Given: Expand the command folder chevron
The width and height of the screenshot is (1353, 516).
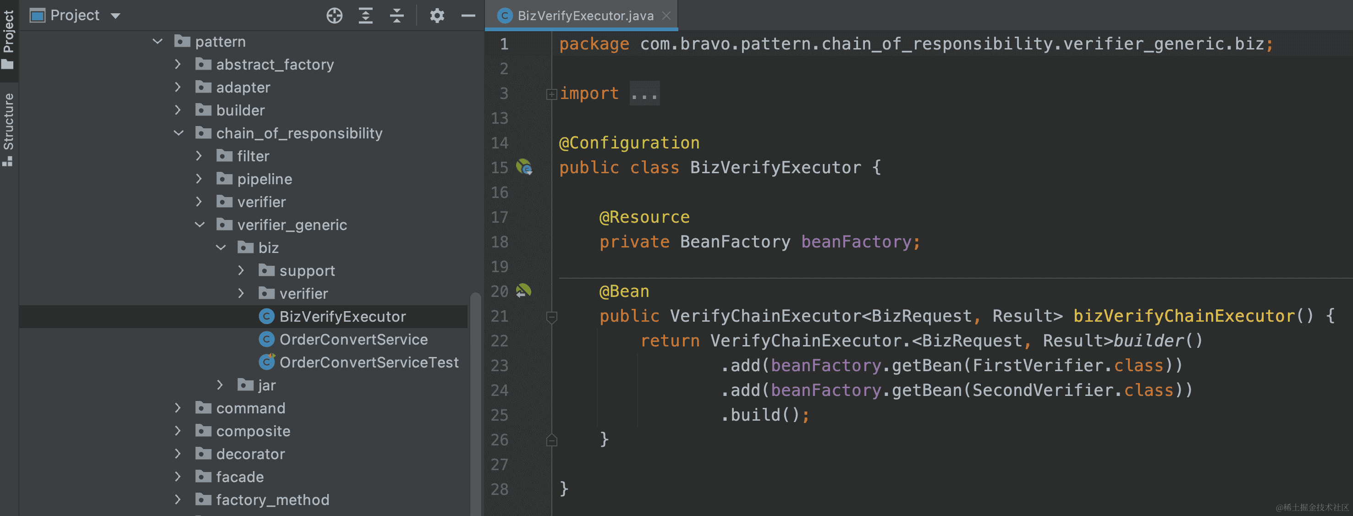Looking at the screenshot, I should (x=178, y=408).
